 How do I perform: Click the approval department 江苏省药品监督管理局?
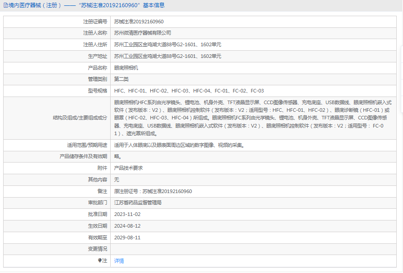tap(138, 203)
